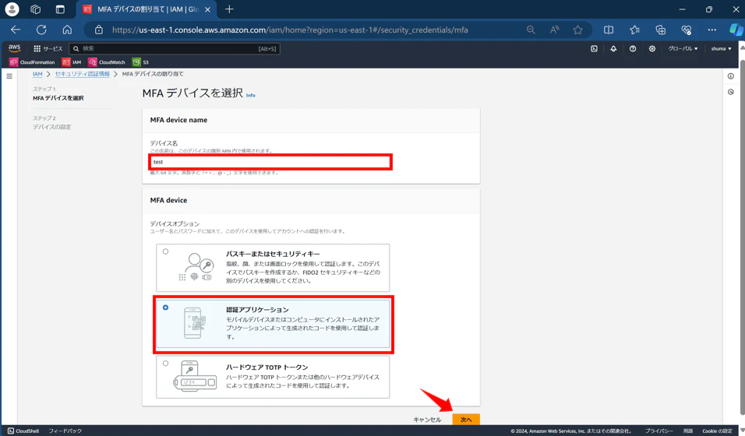This screenshot has height=436, width=745.
Task: Open the shuma account dropdown
Action: (x=721, y=48)
